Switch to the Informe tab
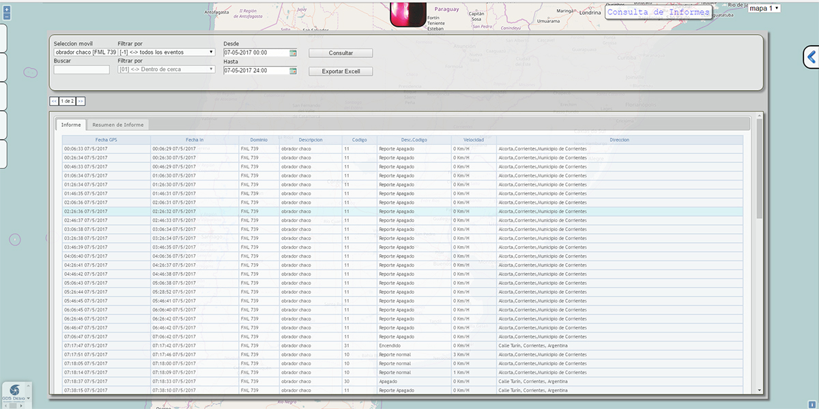The image size is (819, 409). click(x=71, y=125)
